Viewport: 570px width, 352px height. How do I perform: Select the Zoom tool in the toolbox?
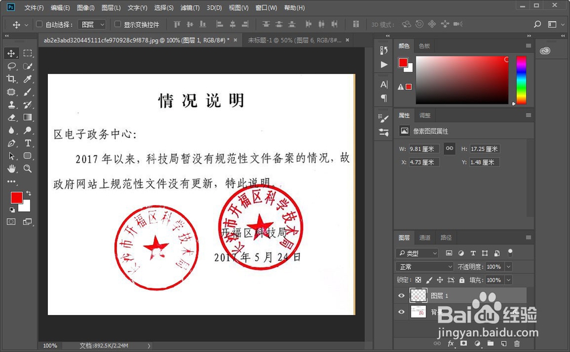click(x=28, y=169)
